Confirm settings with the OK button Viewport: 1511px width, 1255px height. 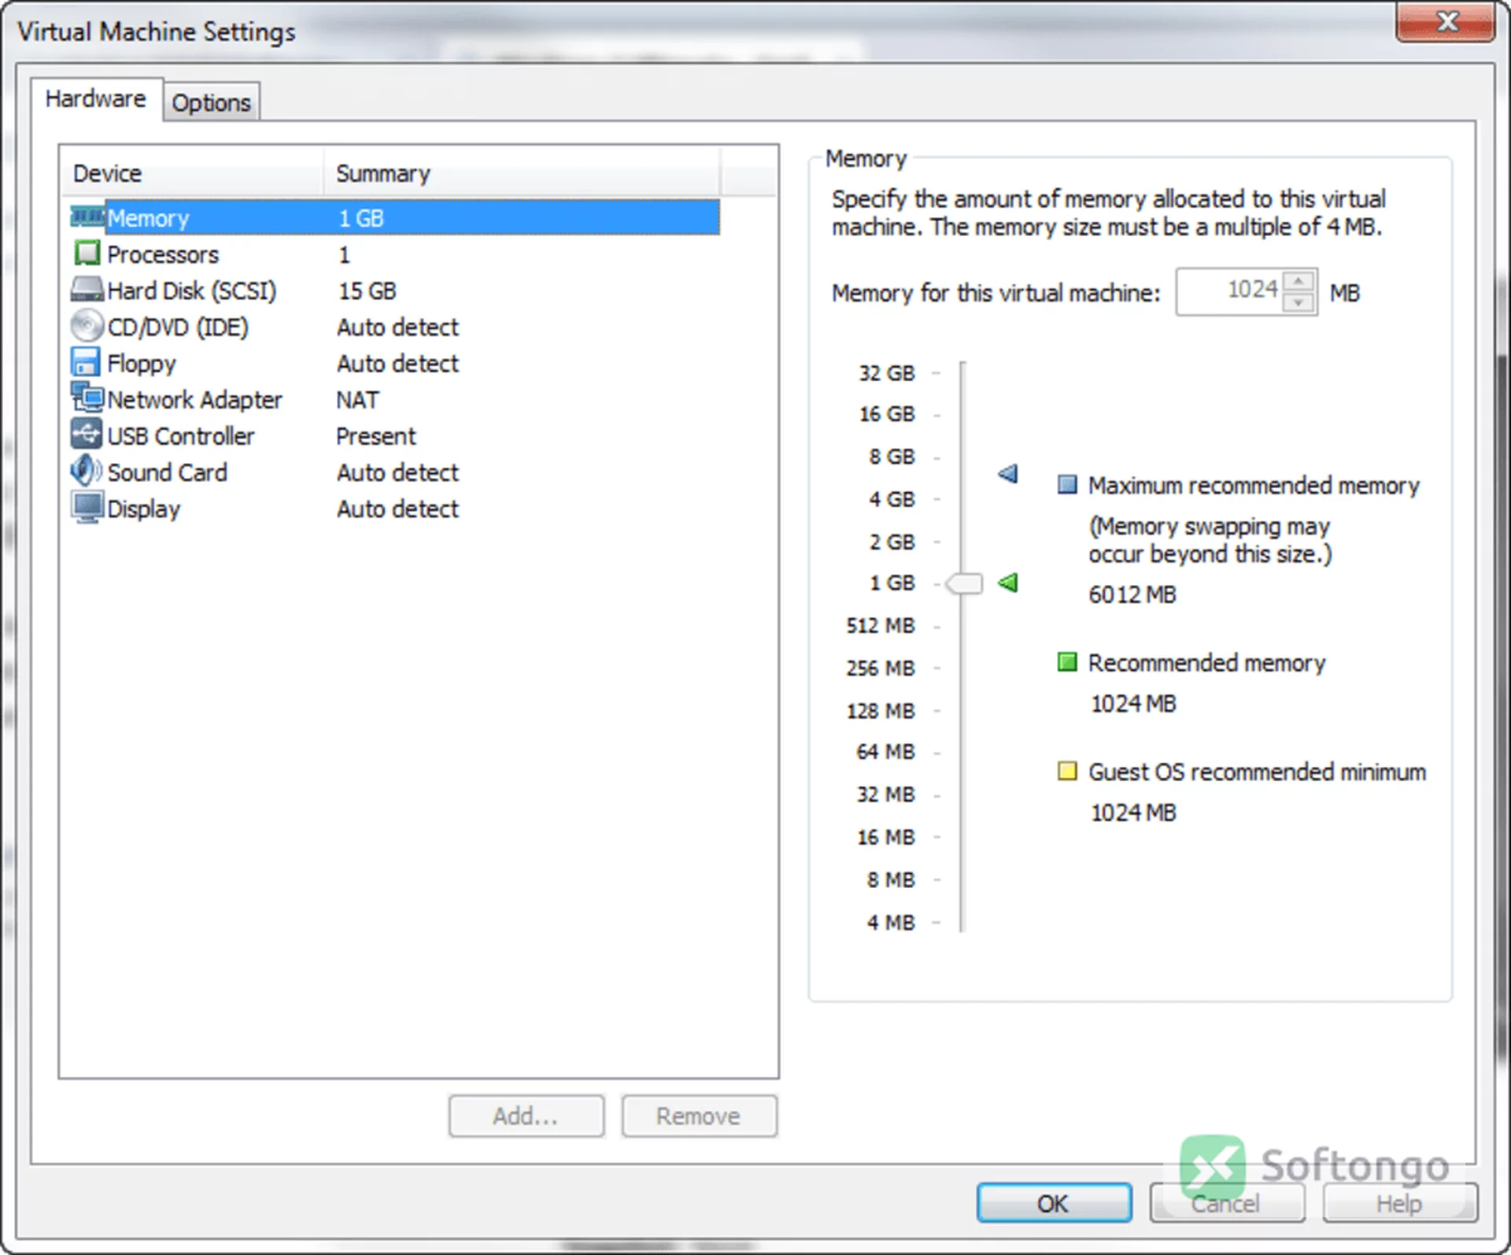(x=1055, y=1203)
